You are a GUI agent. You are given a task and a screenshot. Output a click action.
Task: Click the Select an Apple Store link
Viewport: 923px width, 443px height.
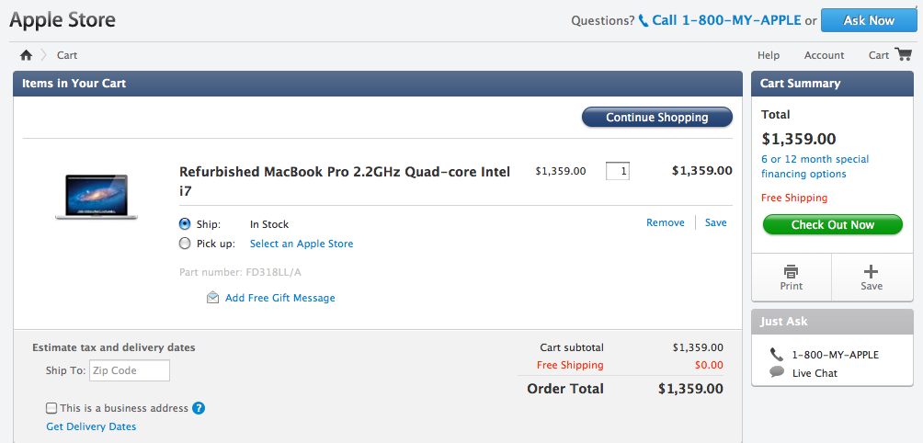[302, 244]
